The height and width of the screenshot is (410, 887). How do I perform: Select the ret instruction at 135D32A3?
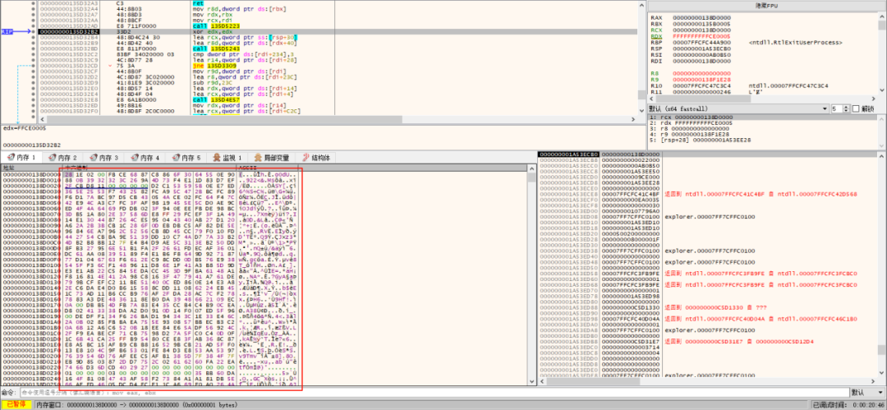click(197, 2)
